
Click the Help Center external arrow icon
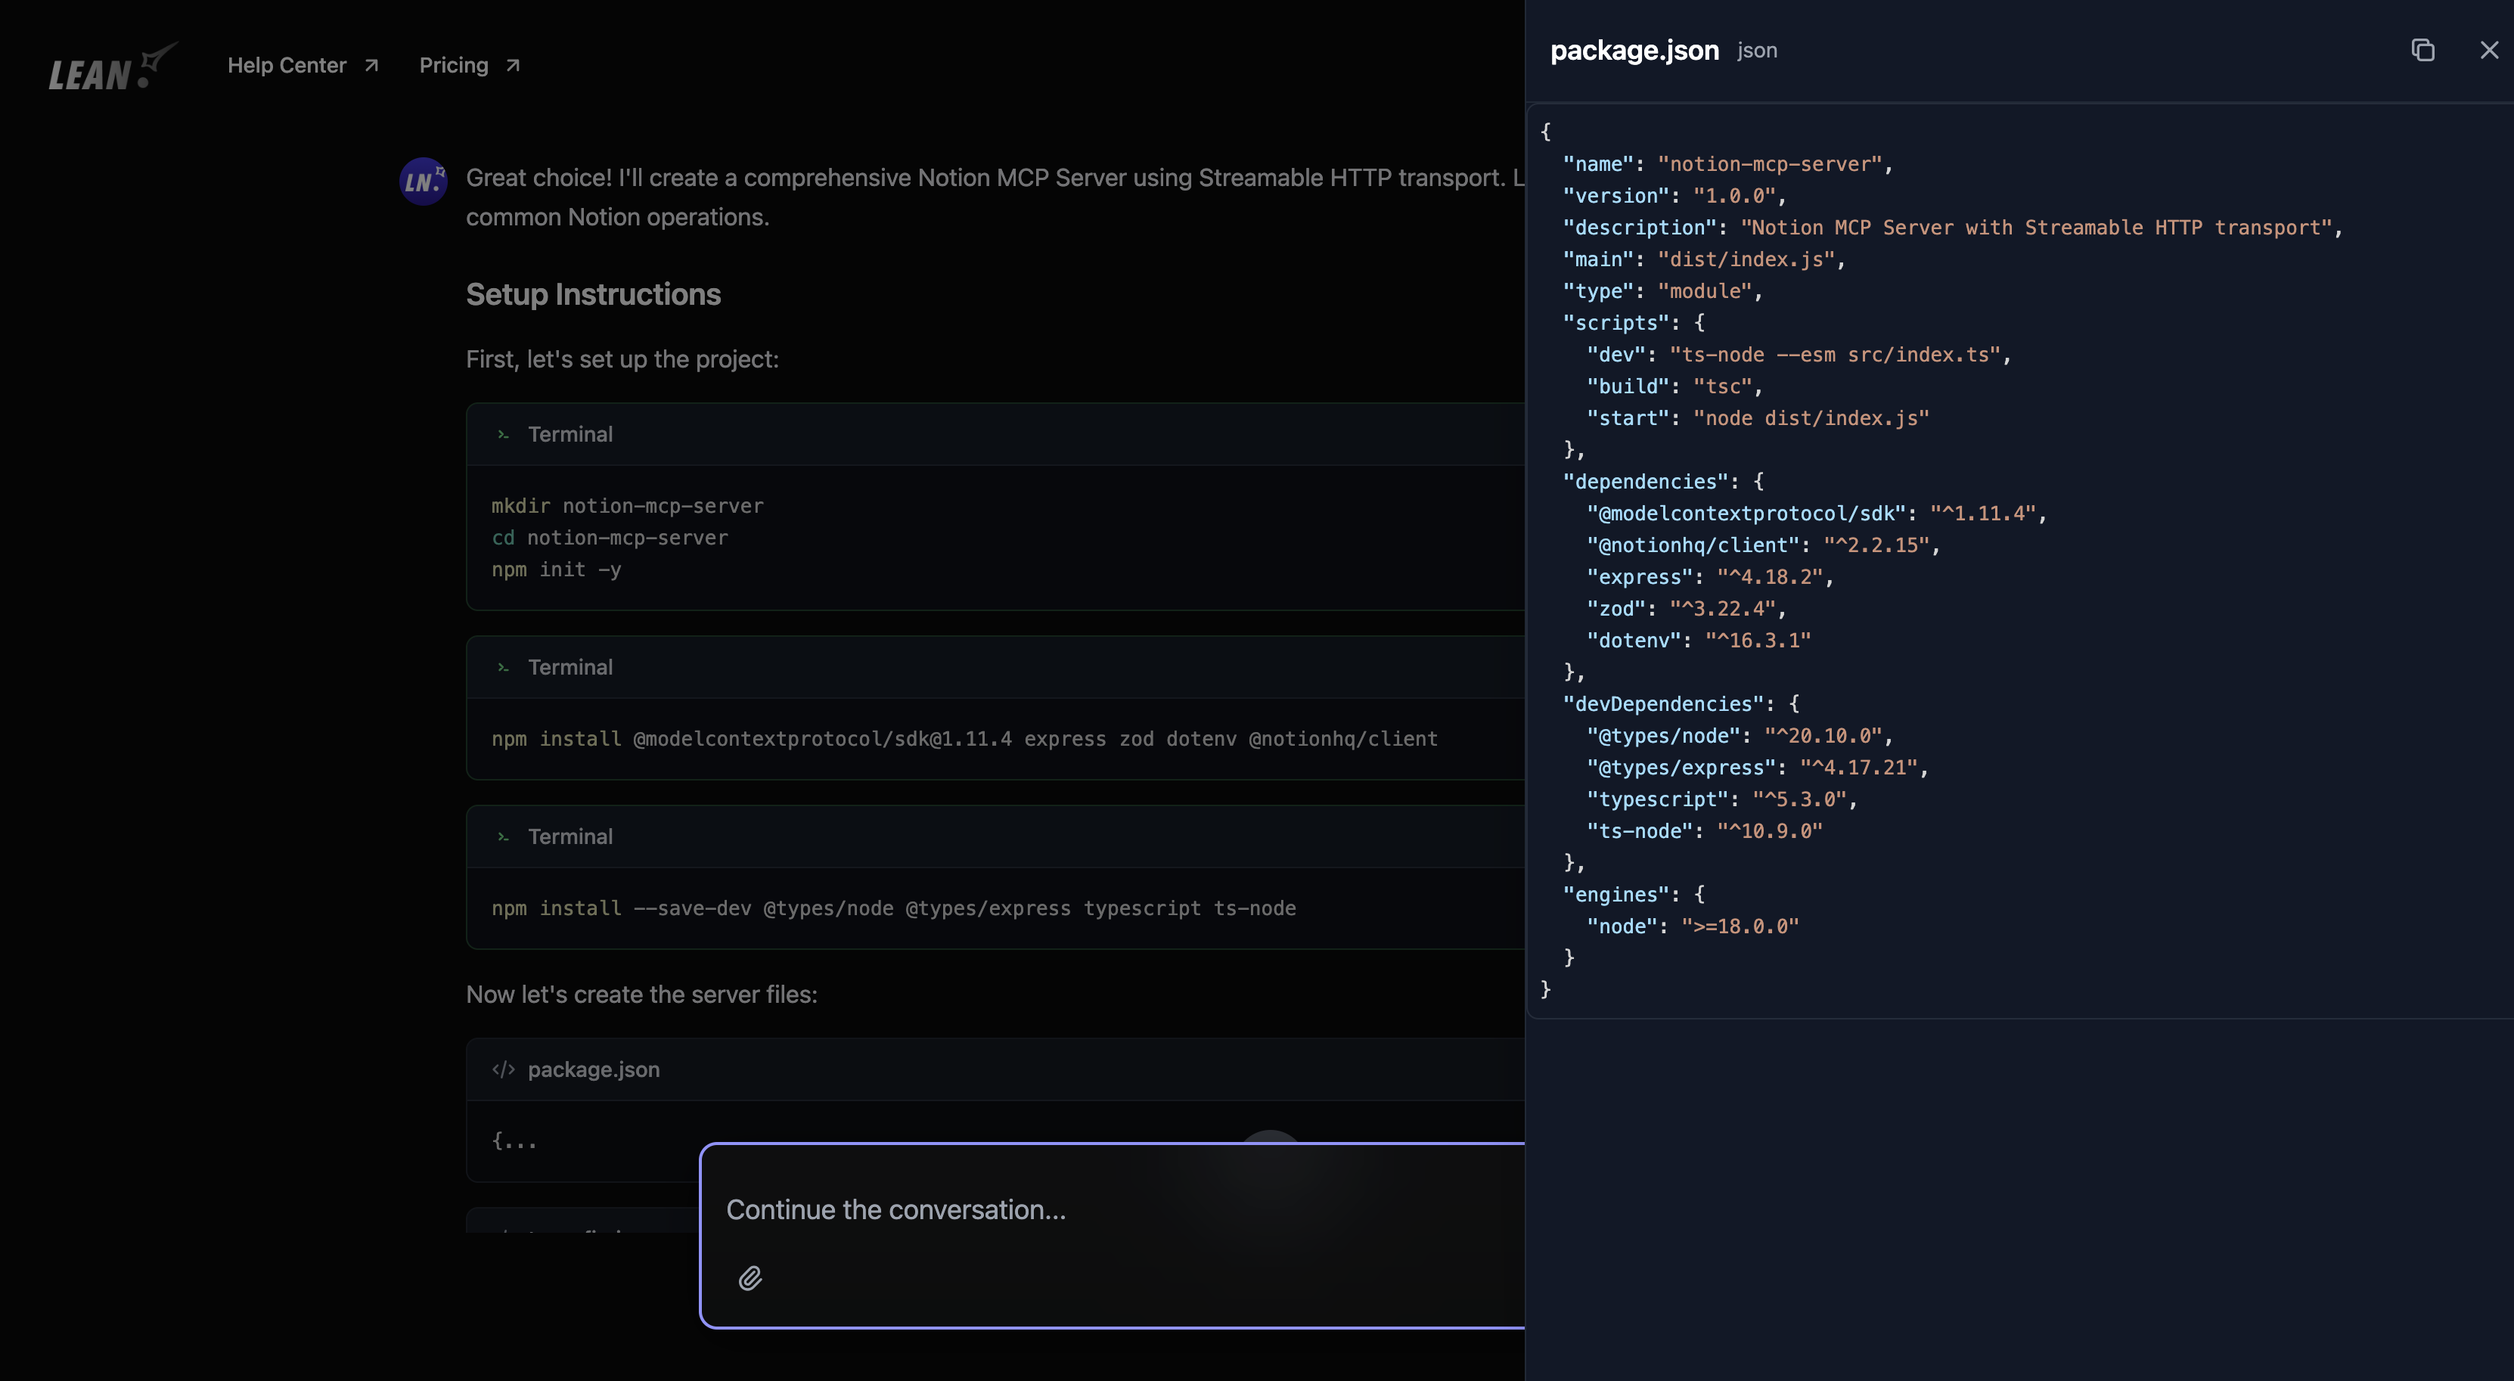[x=371, y=65]
